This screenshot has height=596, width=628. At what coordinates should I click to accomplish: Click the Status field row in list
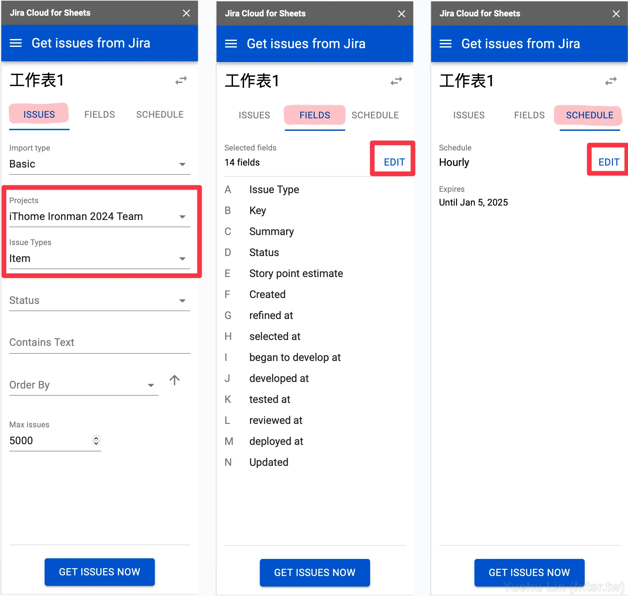click(315, 252)
